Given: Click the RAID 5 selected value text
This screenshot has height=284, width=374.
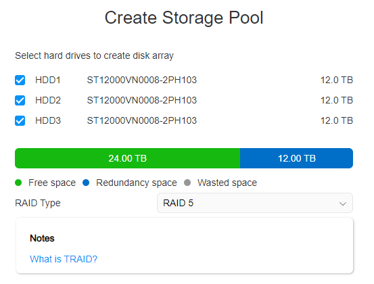Looking at the screenshot, I should click(x=178, y=203).
